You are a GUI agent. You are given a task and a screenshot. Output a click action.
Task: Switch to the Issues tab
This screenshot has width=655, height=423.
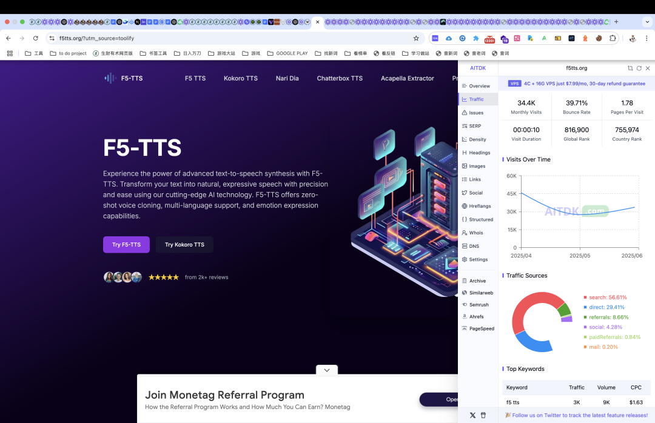(x=478, y=113)
